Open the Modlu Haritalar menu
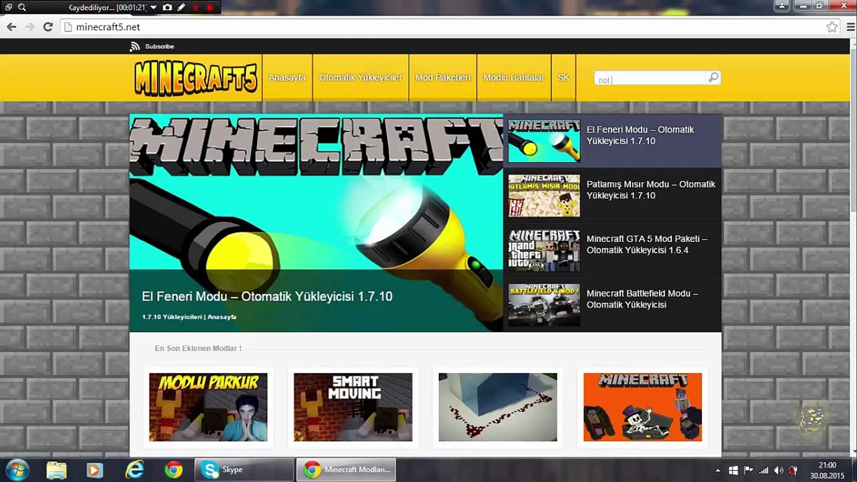 [x=514, y=78]
